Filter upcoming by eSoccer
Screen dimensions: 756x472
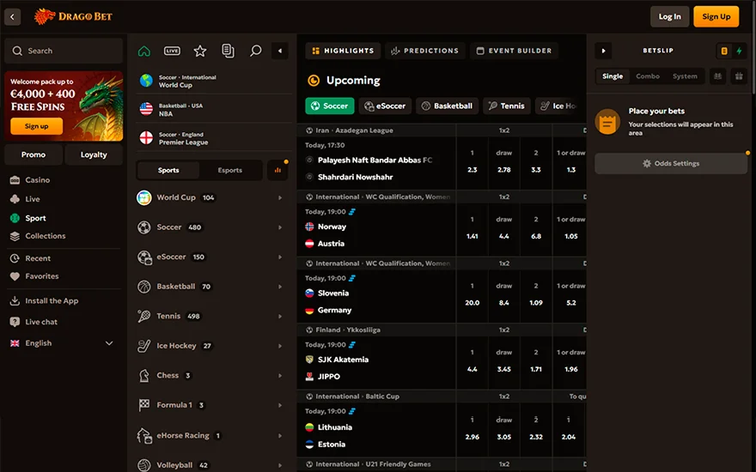385,106
